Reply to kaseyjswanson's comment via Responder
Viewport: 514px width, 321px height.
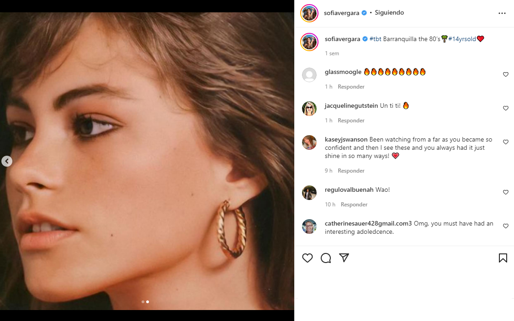click(x=351, y=171)
